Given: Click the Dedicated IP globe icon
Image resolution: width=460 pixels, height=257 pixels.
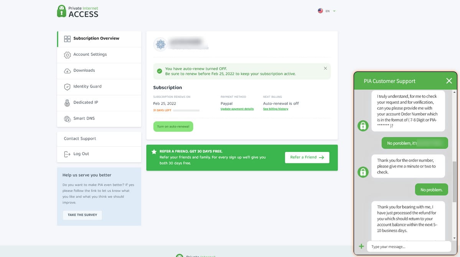Looking at the screenshot, I should pyautogui.click(x=67, y=103).
